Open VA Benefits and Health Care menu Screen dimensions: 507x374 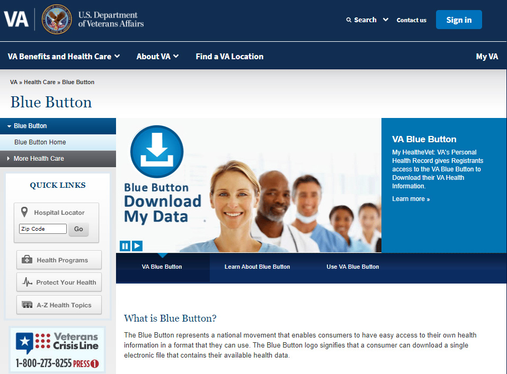64,57
